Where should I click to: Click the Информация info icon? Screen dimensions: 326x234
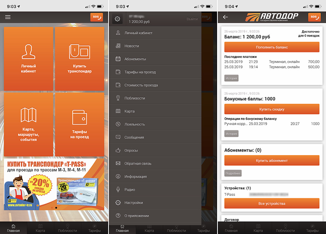pyautogui.click(x=118, y=176)
